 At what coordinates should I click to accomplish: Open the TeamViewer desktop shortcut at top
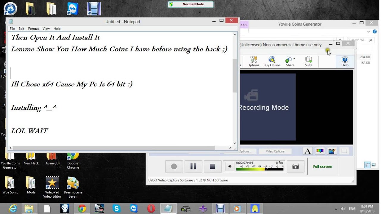tap(73, 9)
